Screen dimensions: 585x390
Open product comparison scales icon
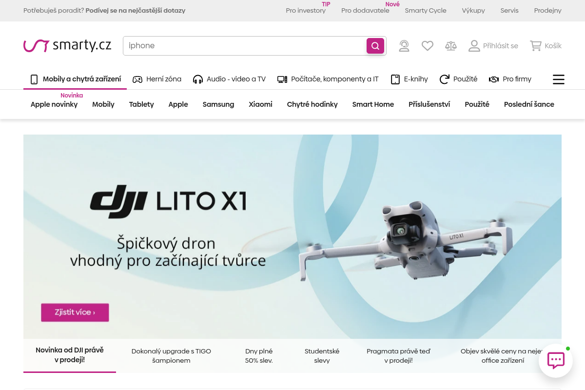tap(451, 46)
